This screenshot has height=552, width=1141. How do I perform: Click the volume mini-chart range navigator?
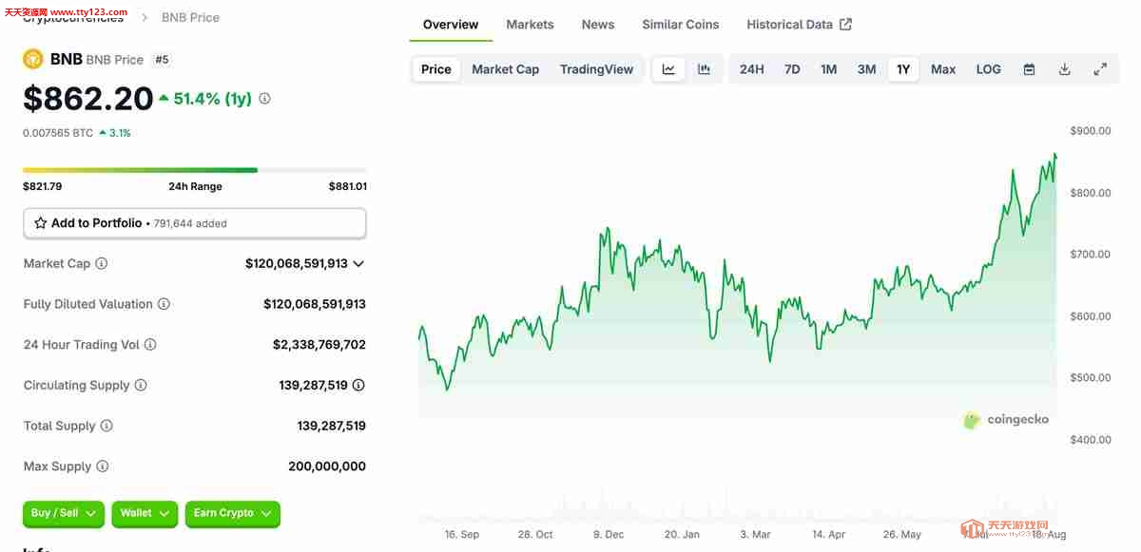[738, 506]
